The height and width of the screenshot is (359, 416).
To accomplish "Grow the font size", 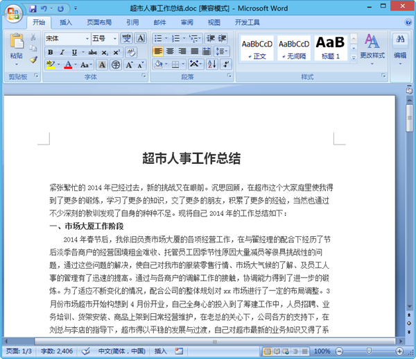I will [x=129, y=65].
